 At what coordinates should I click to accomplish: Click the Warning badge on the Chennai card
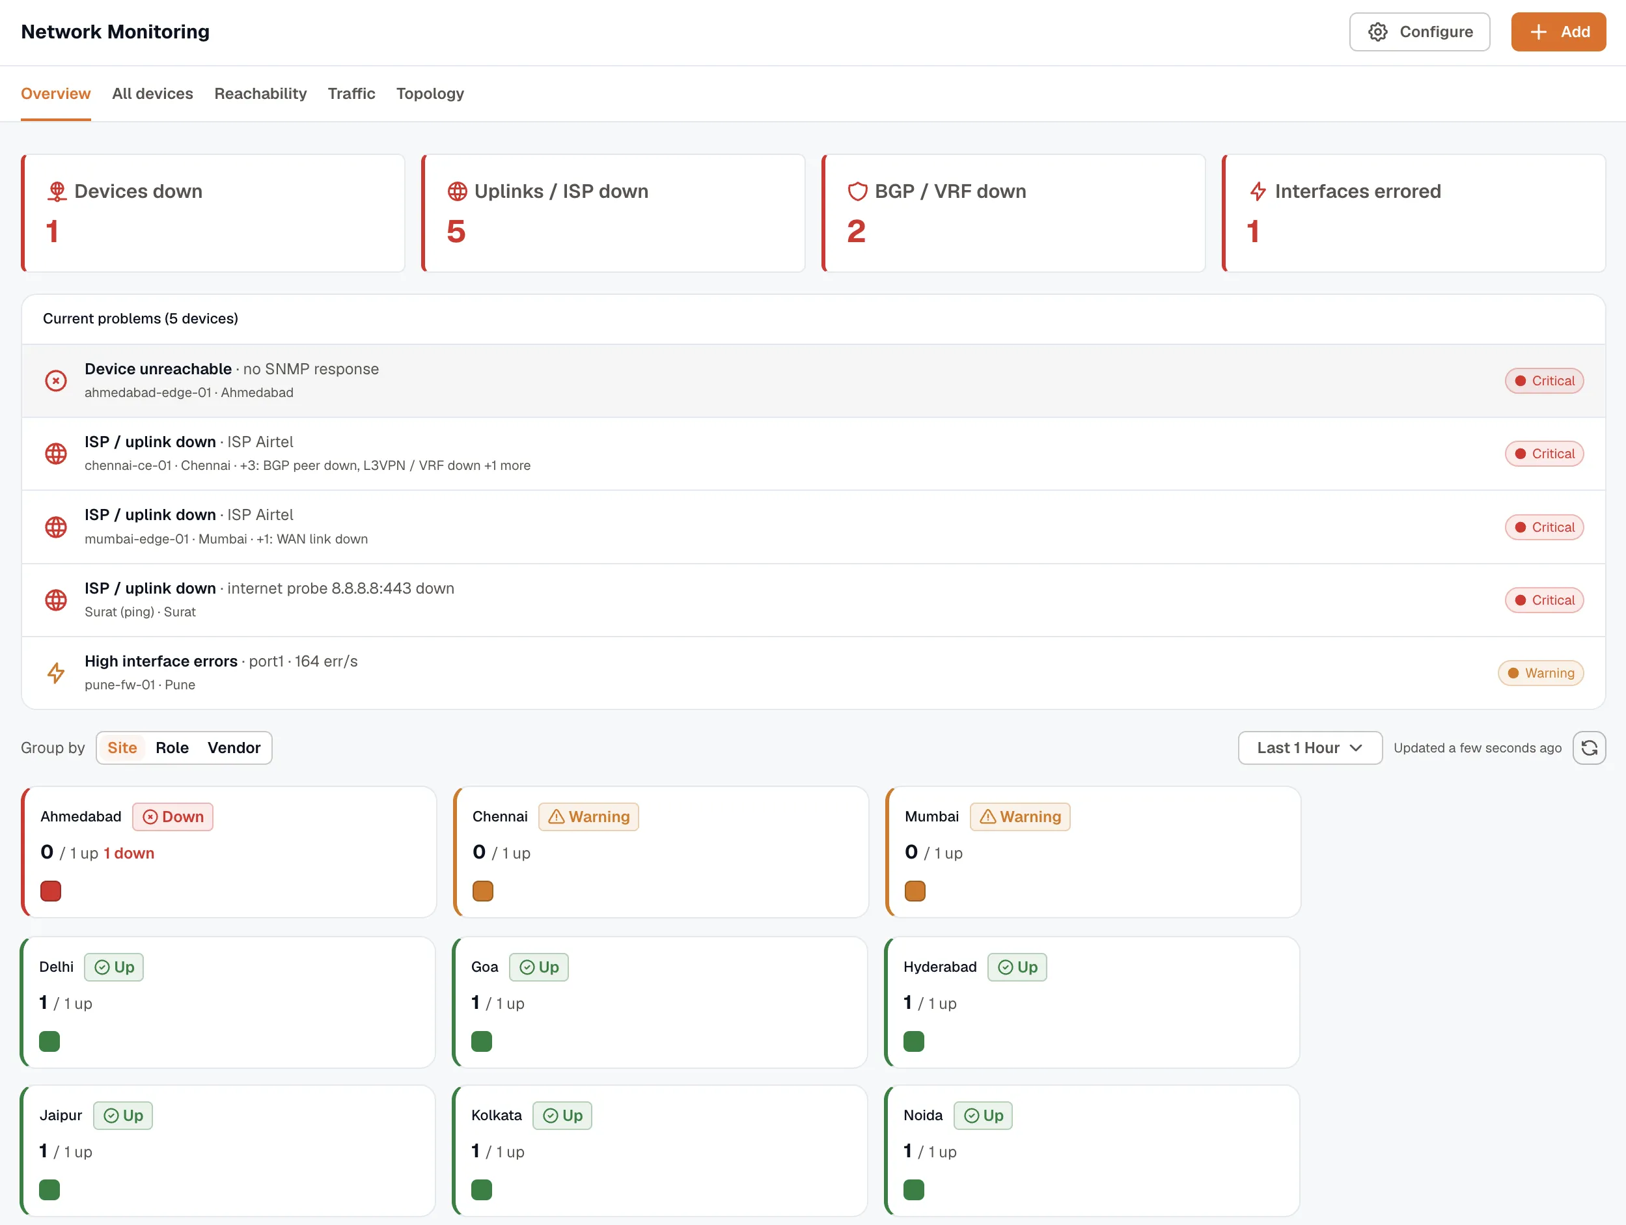(588, 816)
